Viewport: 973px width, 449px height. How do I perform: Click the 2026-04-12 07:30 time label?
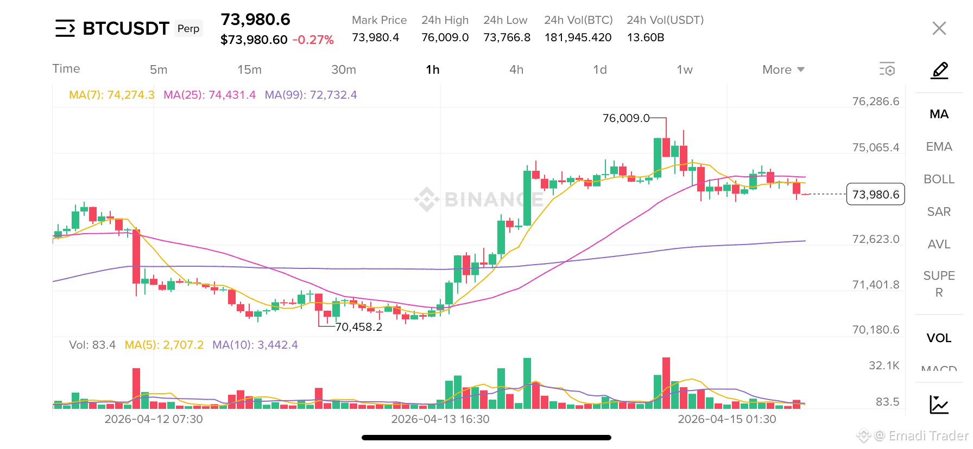click(154, 419)
